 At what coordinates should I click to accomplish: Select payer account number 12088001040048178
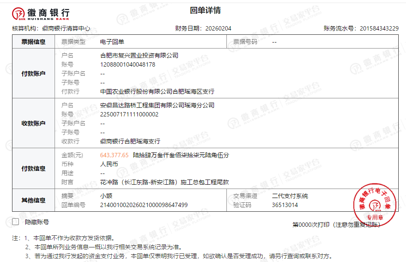coord(128,64)
